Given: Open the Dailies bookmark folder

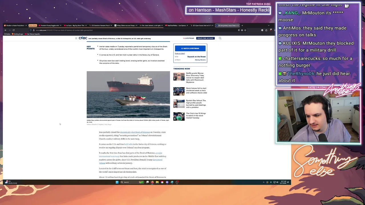Looking at the screenshot, I should [7, 34].
